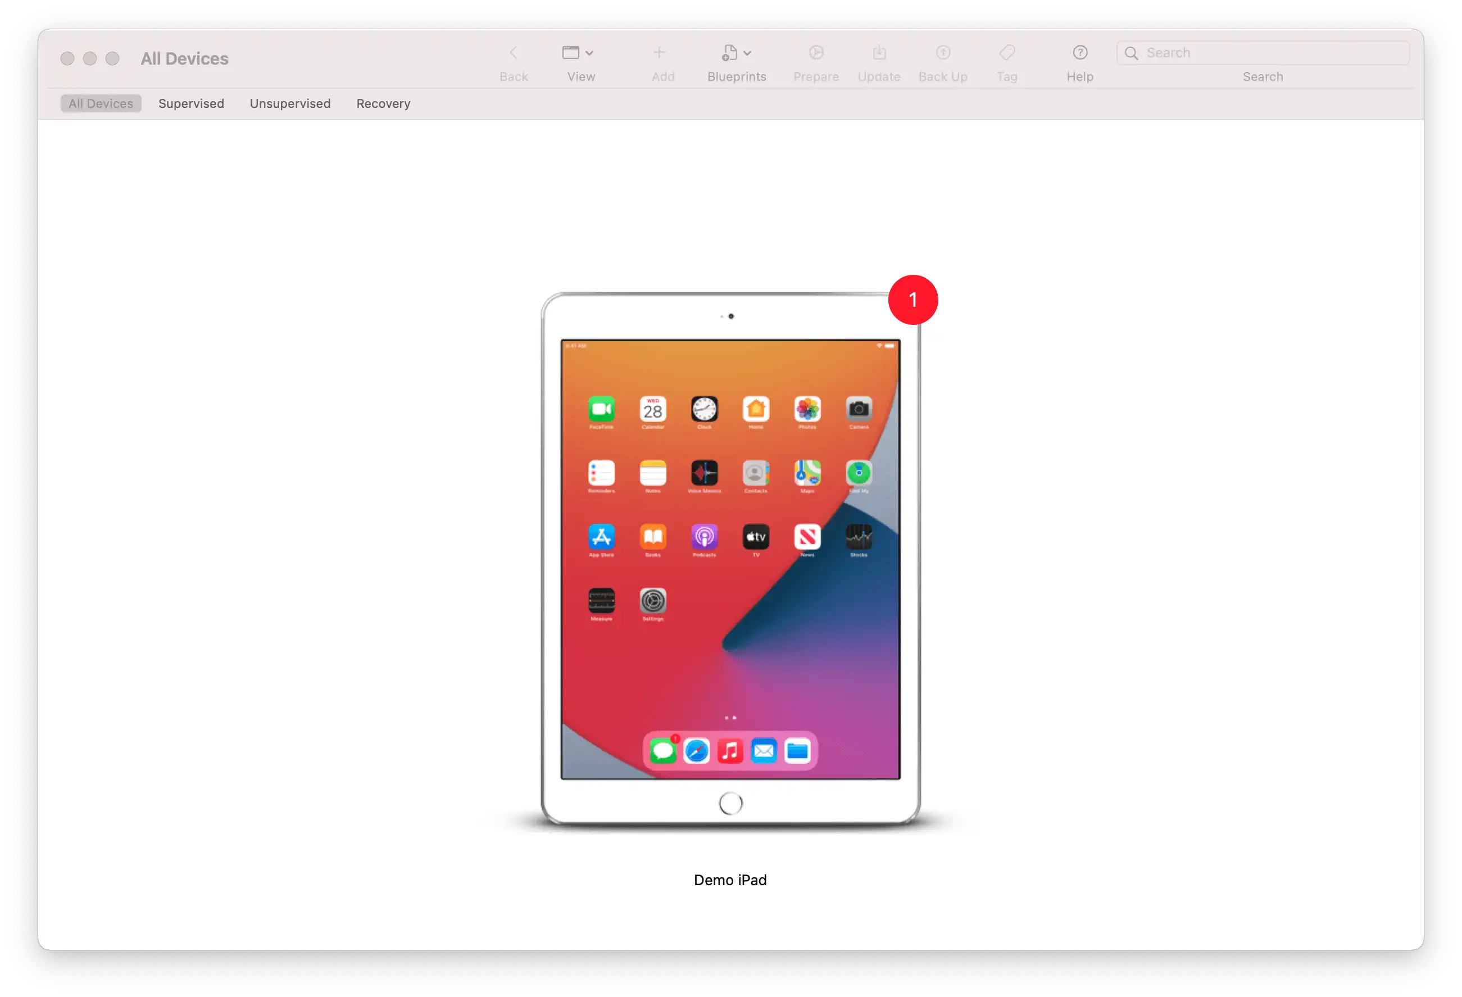The image size is (1462, 997).
Task: Click the Back arrow toolbar icon
Action: click(x=514, y=52)
